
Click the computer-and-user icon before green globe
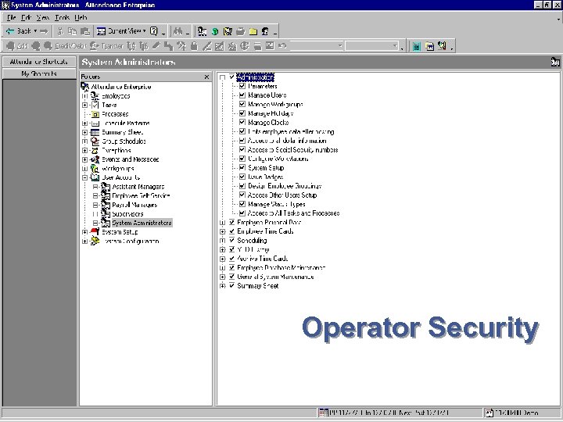pos(203,31)
